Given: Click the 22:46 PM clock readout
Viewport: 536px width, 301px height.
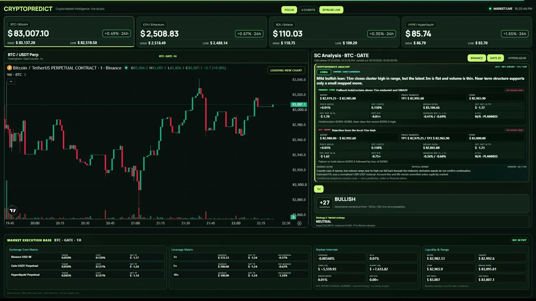Looking at the screenshot, I should (523, 9).
